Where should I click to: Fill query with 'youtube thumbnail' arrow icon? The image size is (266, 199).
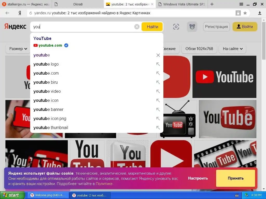[158, 127]
